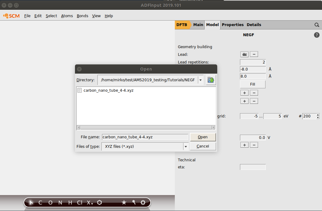Viewport: 322px width, 211px height.
Task: Click the SCM logo menu
Action: click(x=11, y=16)
